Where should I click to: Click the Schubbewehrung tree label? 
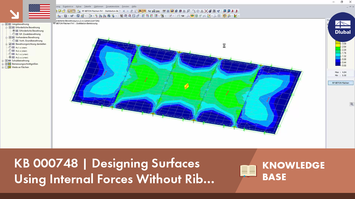tap(20, 61)
